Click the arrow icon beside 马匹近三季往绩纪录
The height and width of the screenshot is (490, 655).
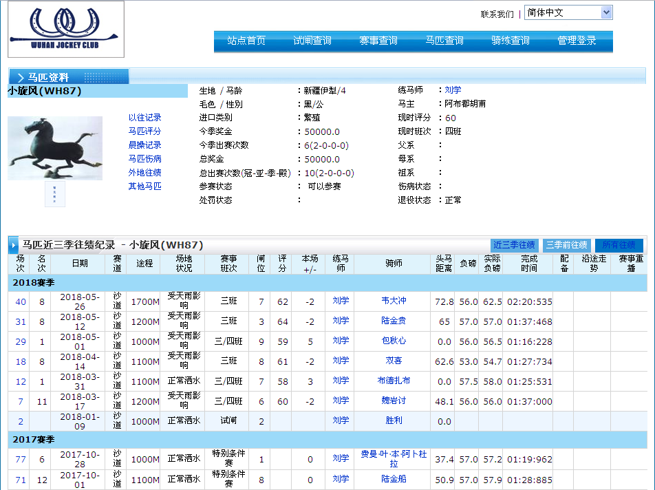pyautogui.click(x=14, y=245)
